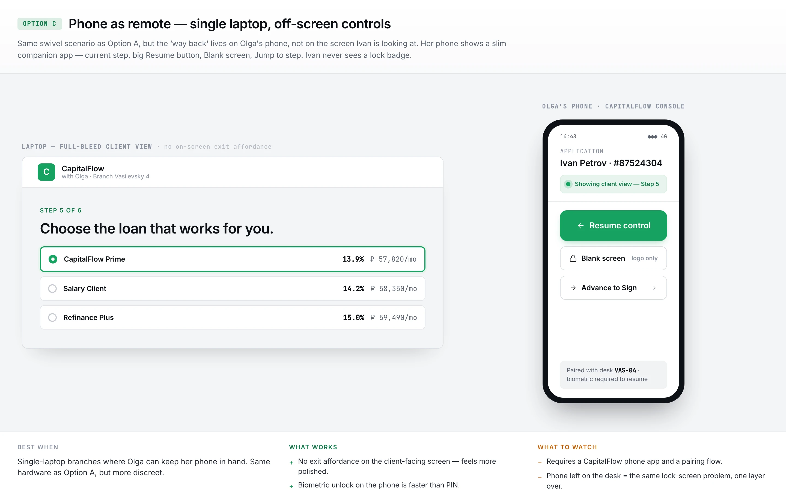This screenshot has height=491, width=786.
Task: Tap the Blank screen button
Action: 613,259
